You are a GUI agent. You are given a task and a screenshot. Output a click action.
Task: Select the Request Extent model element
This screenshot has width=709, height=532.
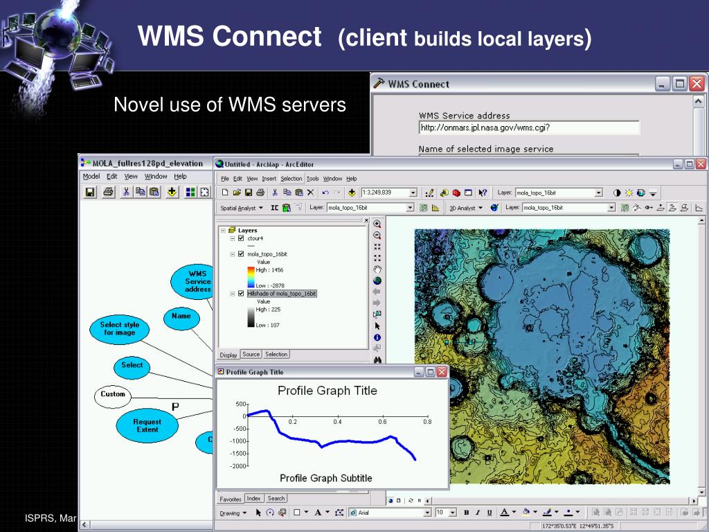pos(147,425)
